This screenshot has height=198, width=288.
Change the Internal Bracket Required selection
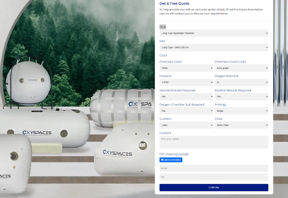coord(186,97)
